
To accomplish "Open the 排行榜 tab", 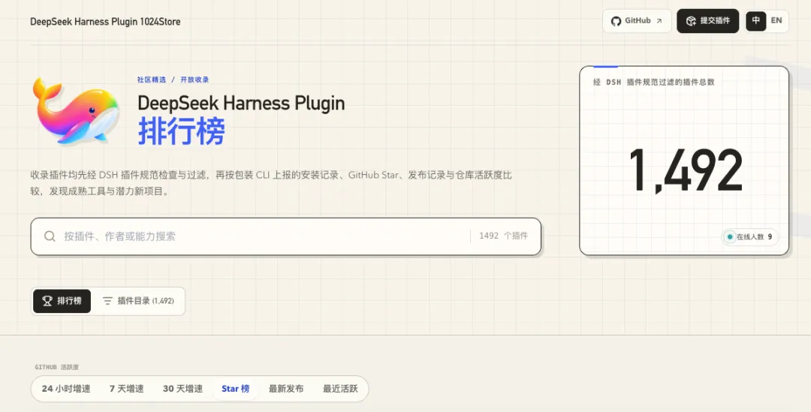I will tap(62, 301).
